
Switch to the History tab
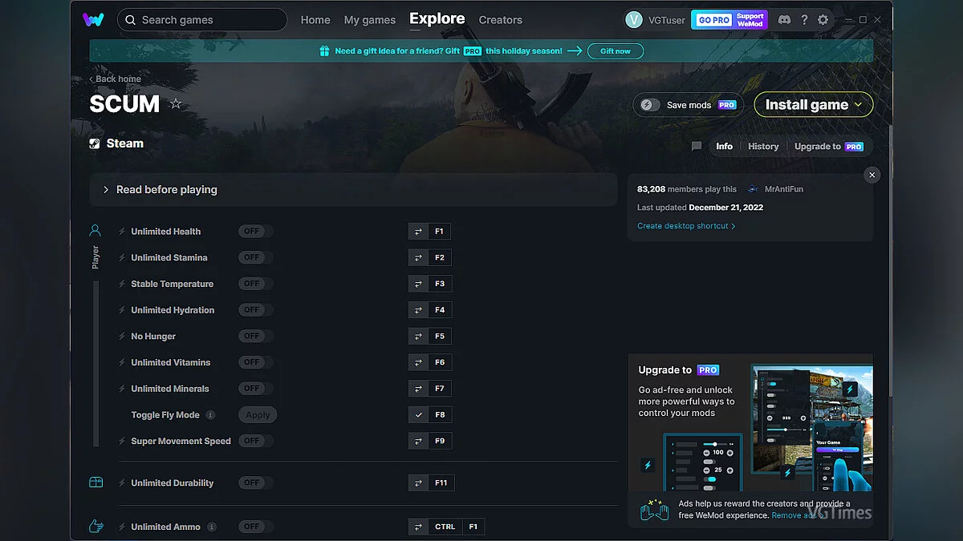[x=763, y=147]
